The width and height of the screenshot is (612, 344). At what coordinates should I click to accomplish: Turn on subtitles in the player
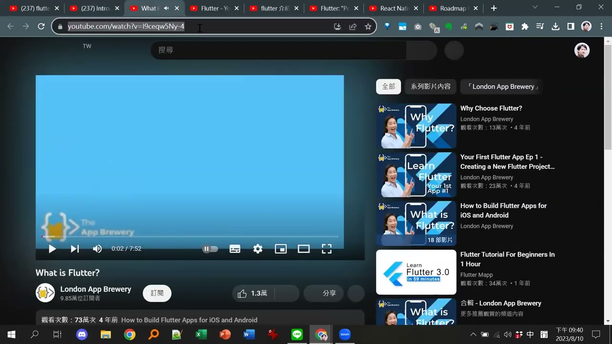[x=235, y=248]
